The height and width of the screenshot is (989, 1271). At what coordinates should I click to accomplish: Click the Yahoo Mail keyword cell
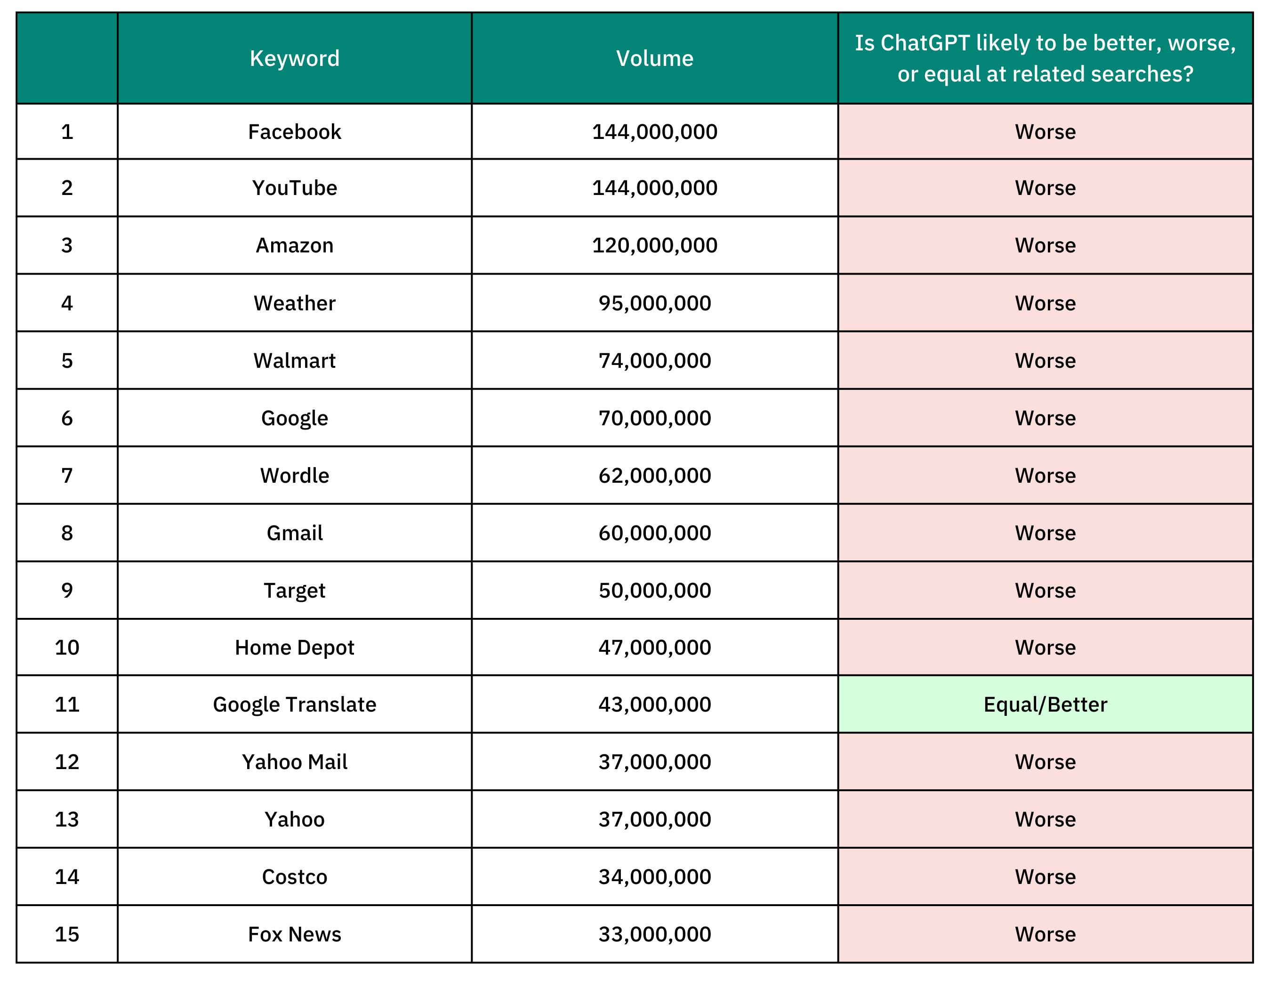coord(295,762)
